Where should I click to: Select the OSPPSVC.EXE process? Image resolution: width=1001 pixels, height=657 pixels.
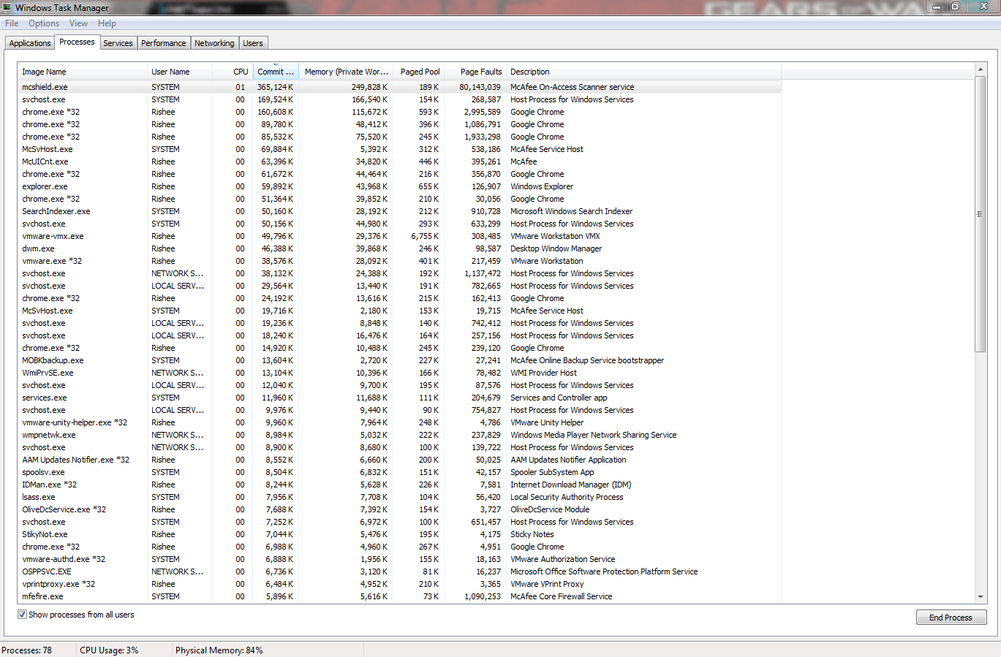399,571
